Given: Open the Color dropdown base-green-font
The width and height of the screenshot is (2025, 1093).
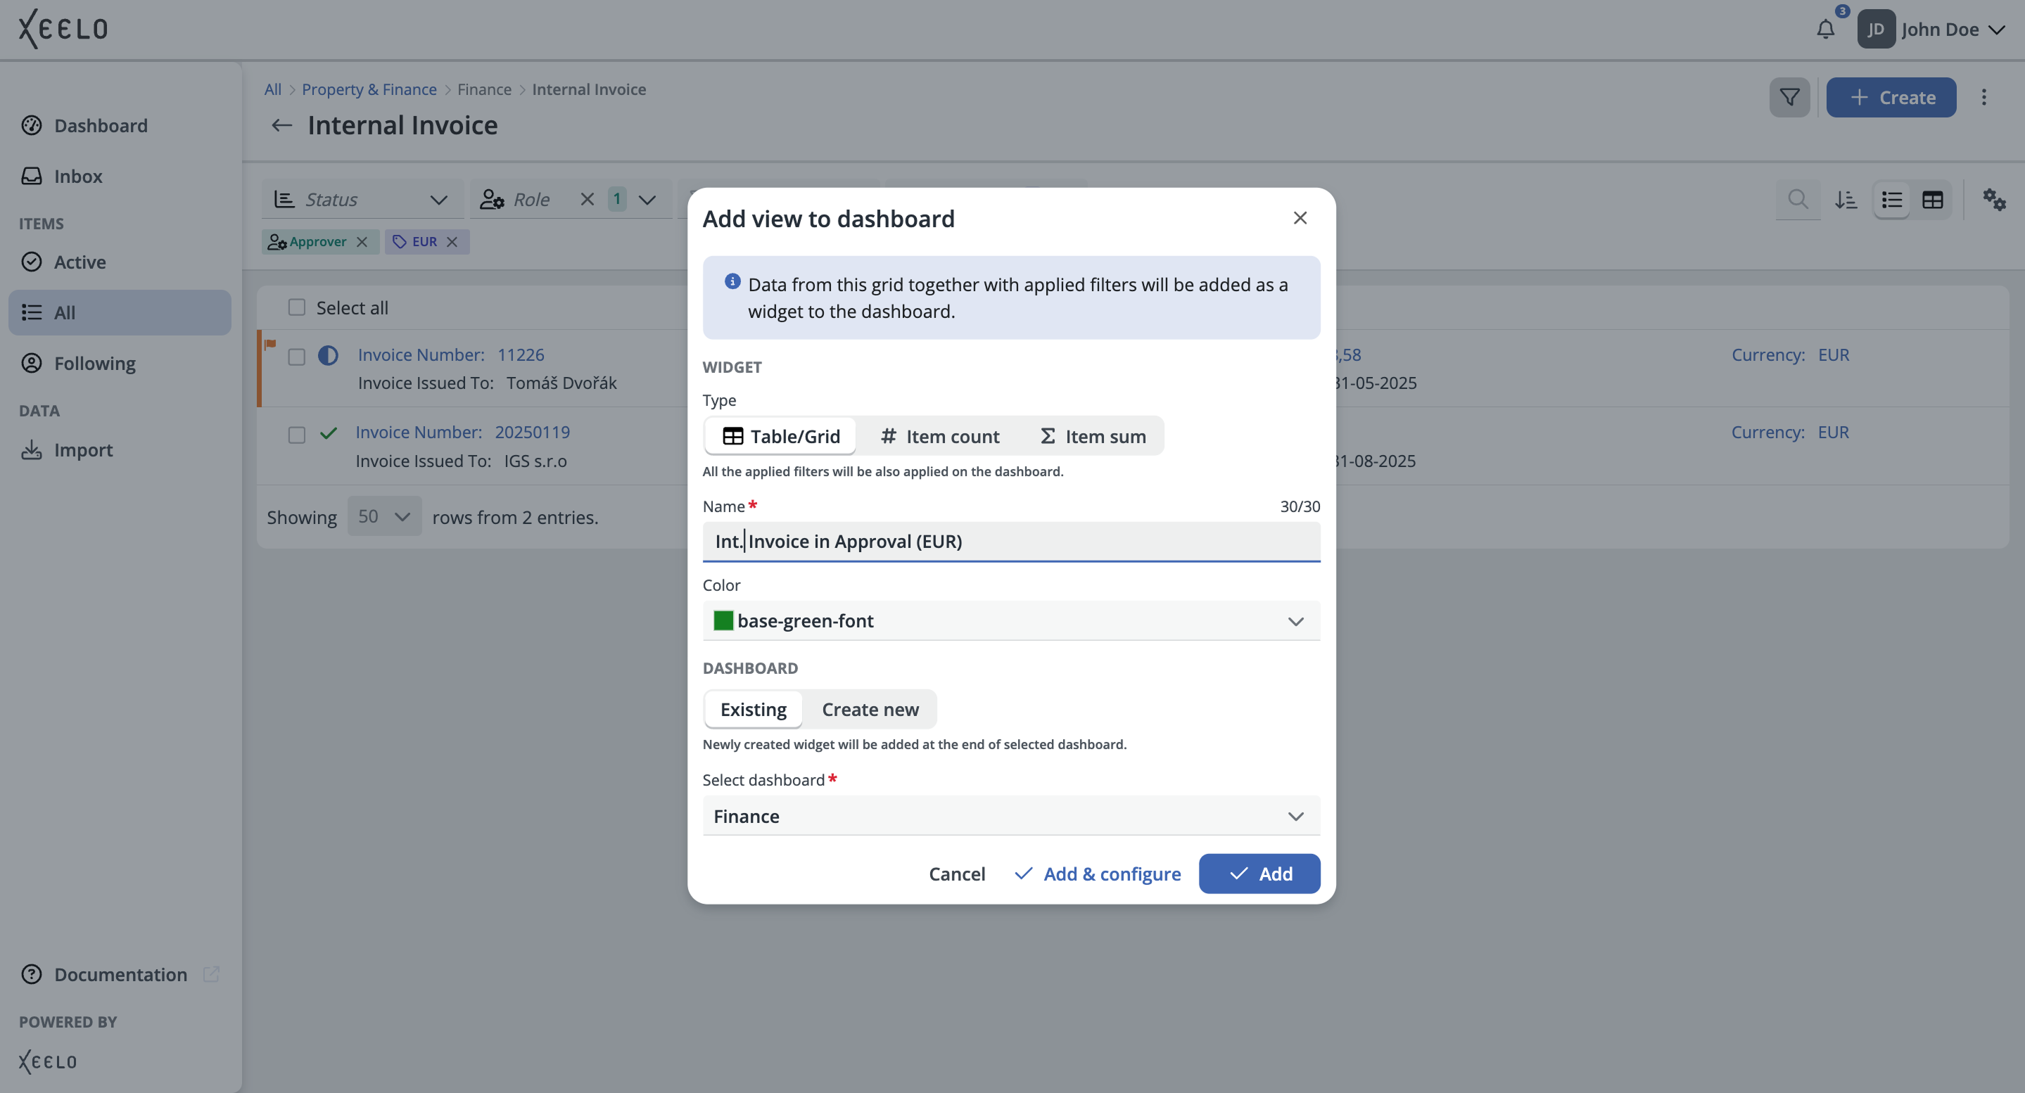Looking at the screenshot, I should tap(1011, 621).
